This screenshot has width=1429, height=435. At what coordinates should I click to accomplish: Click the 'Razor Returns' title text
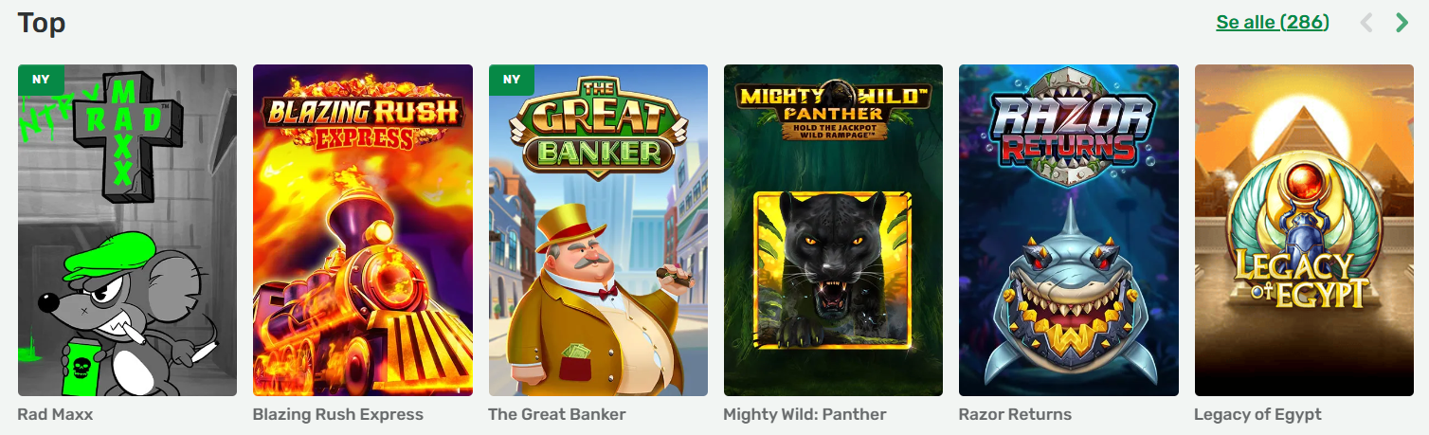pyautogui.click(x=1016, y=414)
